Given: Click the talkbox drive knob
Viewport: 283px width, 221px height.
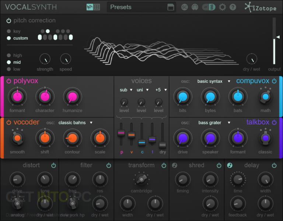Looking at the screenshot, I should (x=183, y=138).
